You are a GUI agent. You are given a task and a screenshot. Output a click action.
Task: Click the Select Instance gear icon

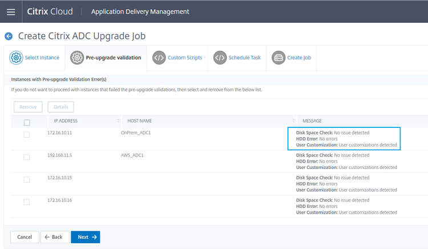coord(16,58)
